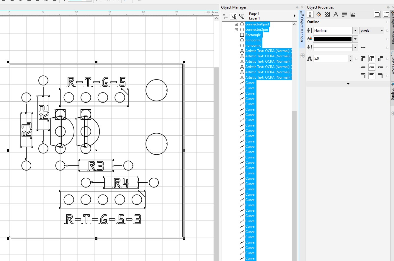Choose mitered corners icon
The image size is (394, 261).
click(363, 59)
